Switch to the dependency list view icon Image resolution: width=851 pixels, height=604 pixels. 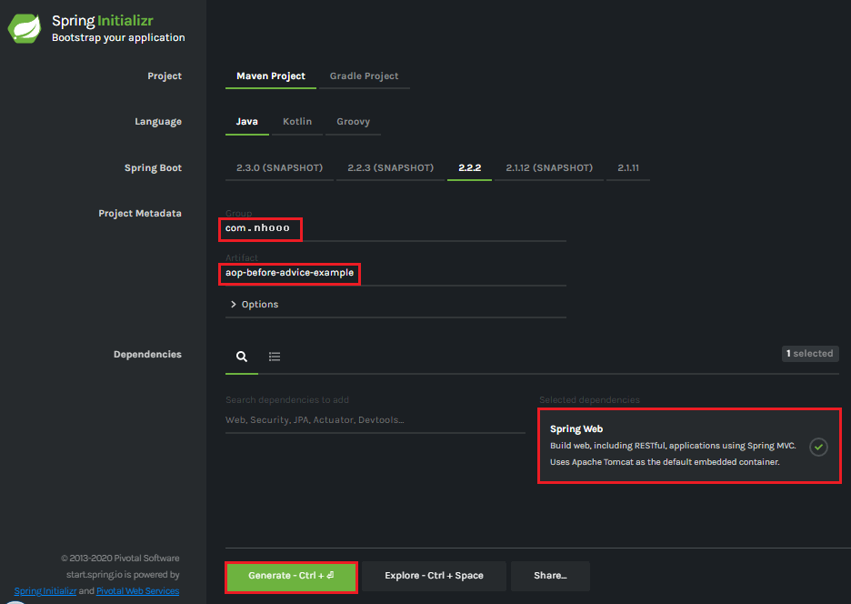pos(274,357)
